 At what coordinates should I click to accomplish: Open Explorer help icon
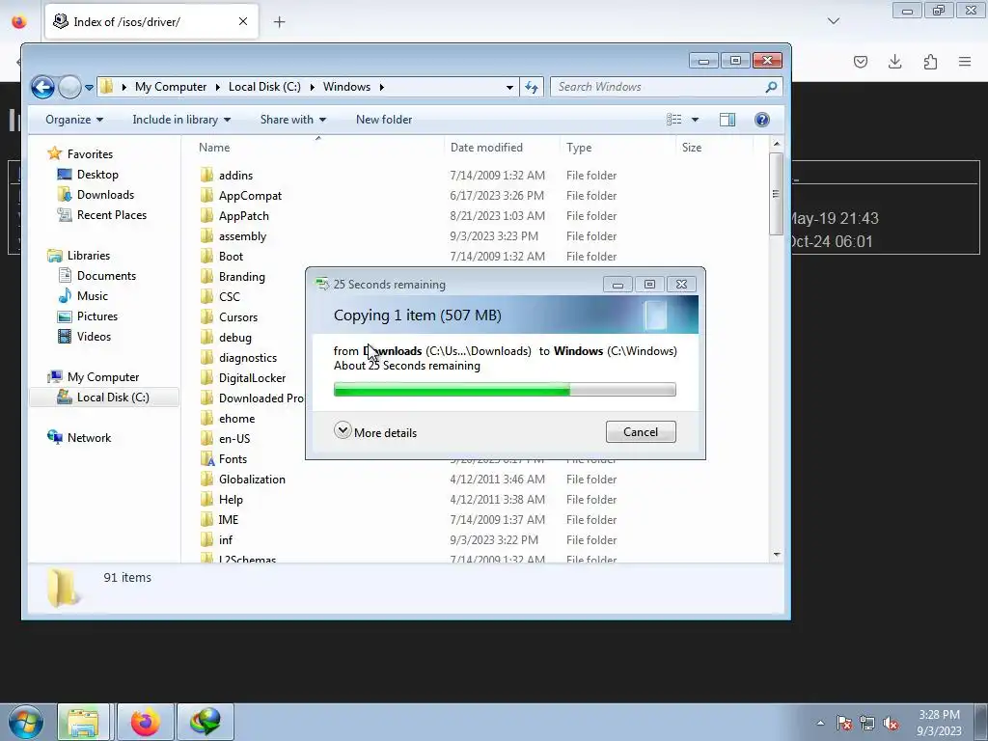(x=762, y=120)
